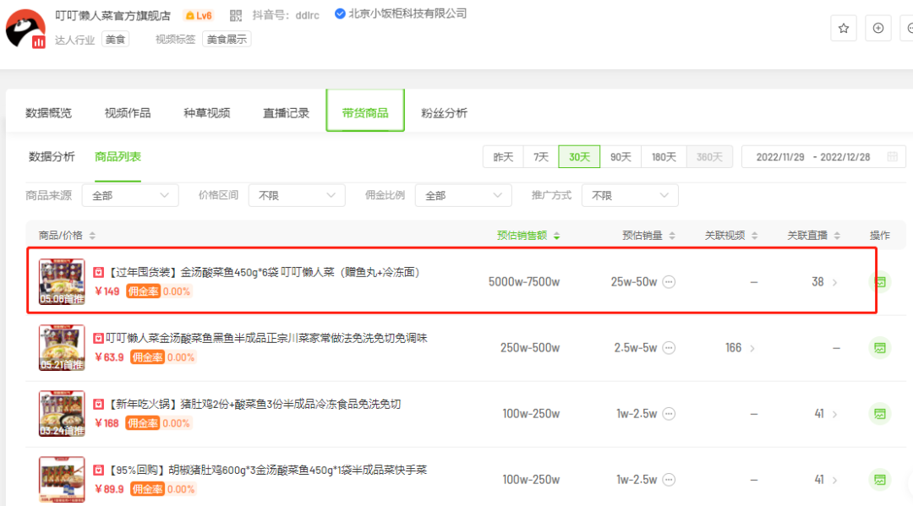Select the 180天 time range
Viewport: 913px width, 506px height.
(x=664, y=157)
